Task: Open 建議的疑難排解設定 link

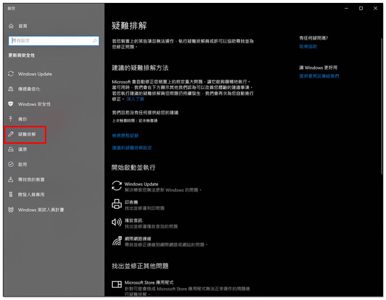Action: click(132, 148)
